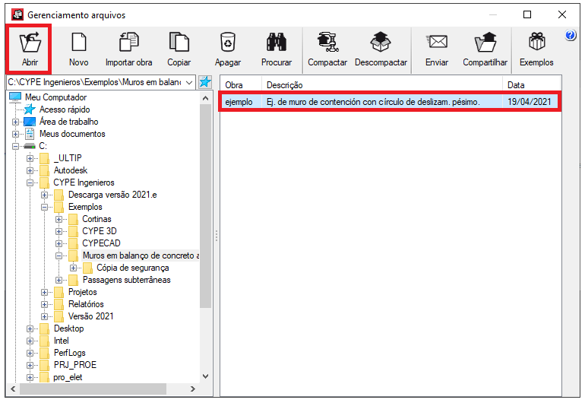This screenshot has width=585, height=403.
Task: Sort file list by Data column
Action: click(531, 85)
